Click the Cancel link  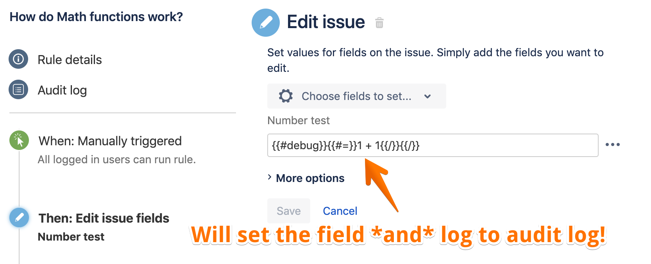pos(340,211)
